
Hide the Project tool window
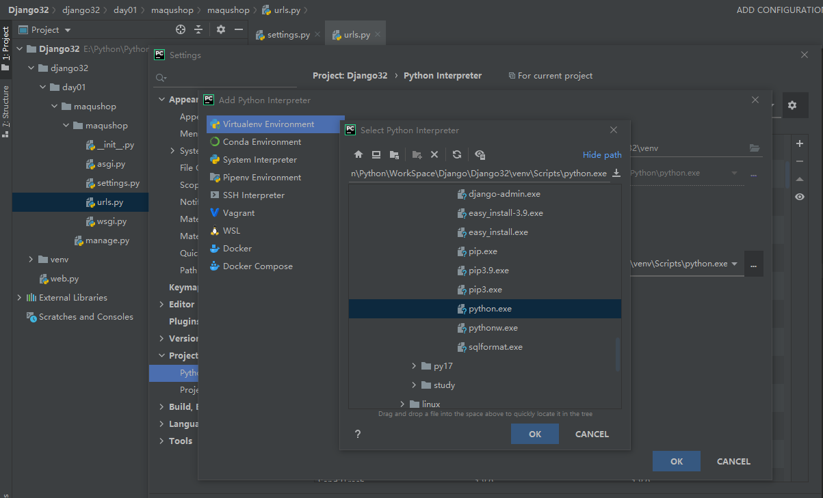238,29
